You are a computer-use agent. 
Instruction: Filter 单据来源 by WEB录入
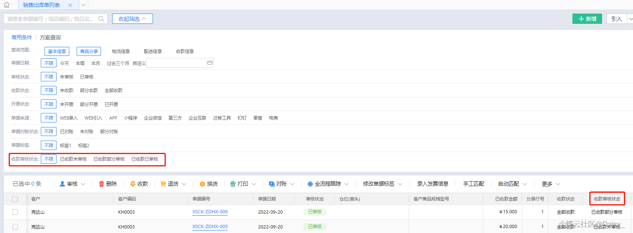pyautogui.click(x=69, y=118)
